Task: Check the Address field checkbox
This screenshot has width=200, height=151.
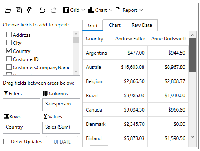Action: [x=9, y=35]
